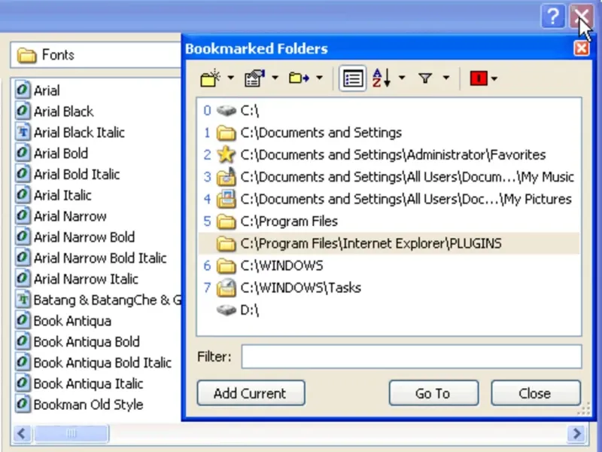The width and height of the screenshot is (602, 452).
Task: Click the D:\ drive icon
Action: pyautogui.click(x=227, y=310)
